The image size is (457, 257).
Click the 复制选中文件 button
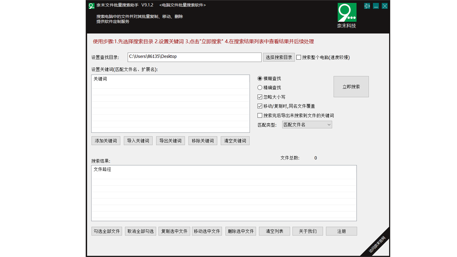point(174,231)
